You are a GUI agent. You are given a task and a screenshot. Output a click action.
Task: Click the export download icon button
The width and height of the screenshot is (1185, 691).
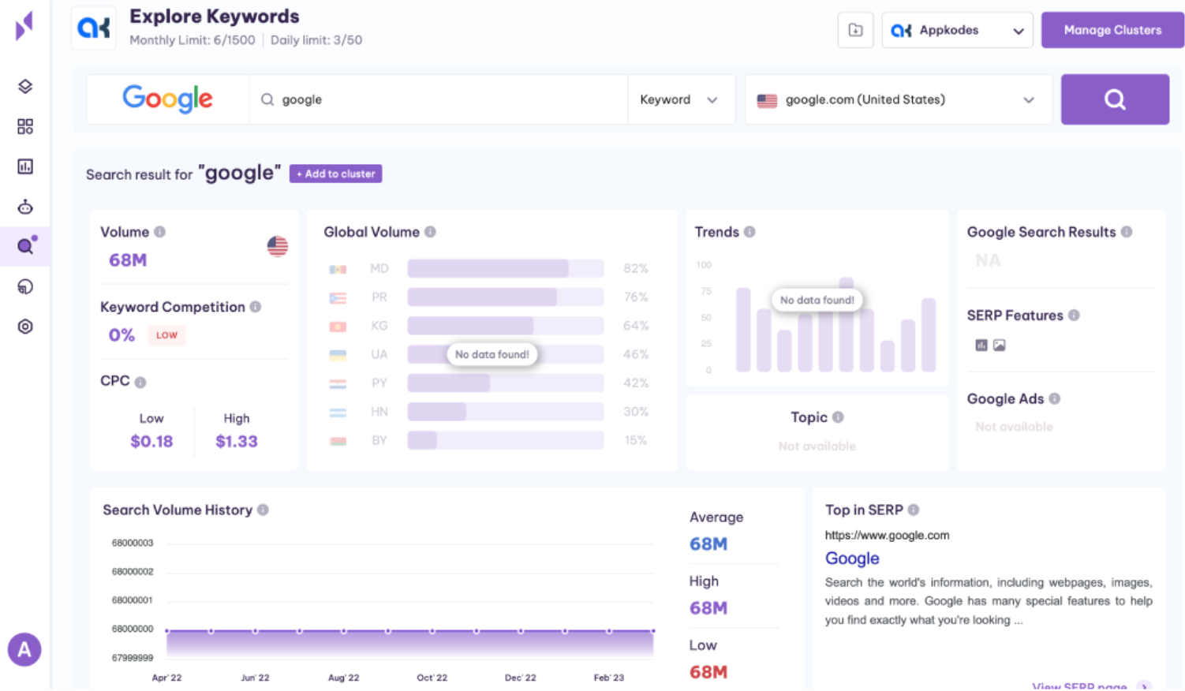[855, 30]
